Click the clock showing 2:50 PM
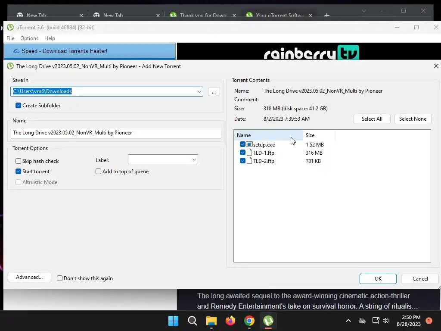 (x=411, y=317)
